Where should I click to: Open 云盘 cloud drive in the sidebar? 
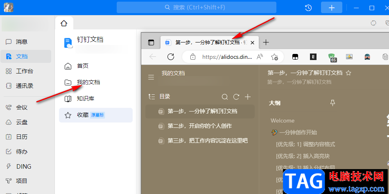click(x=26, y=122)
